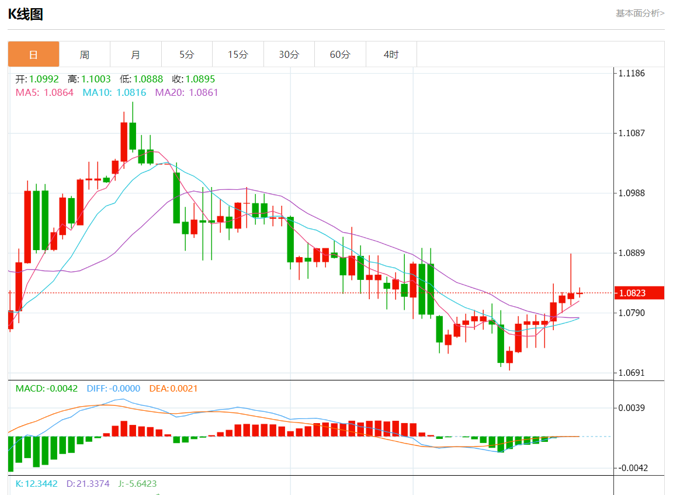Click the D: 21.3374 KDJ value
The width and height of the screenshot is (673, 495).
click(x=88, y=484)
